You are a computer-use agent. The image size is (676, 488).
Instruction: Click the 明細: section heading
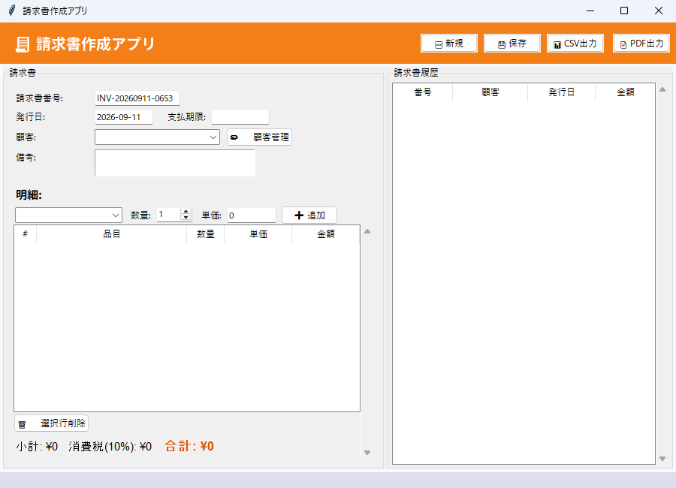[x=29, y=195]
